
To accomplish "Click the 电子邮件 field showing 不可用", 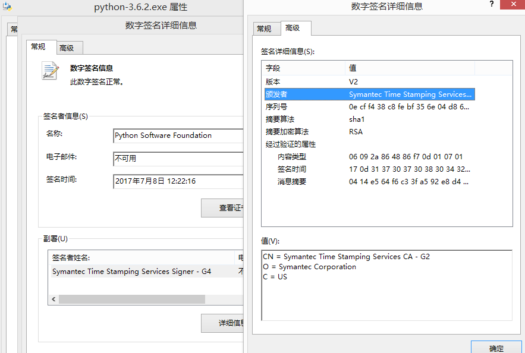I will pyautogui.click(x=178, y=159).
